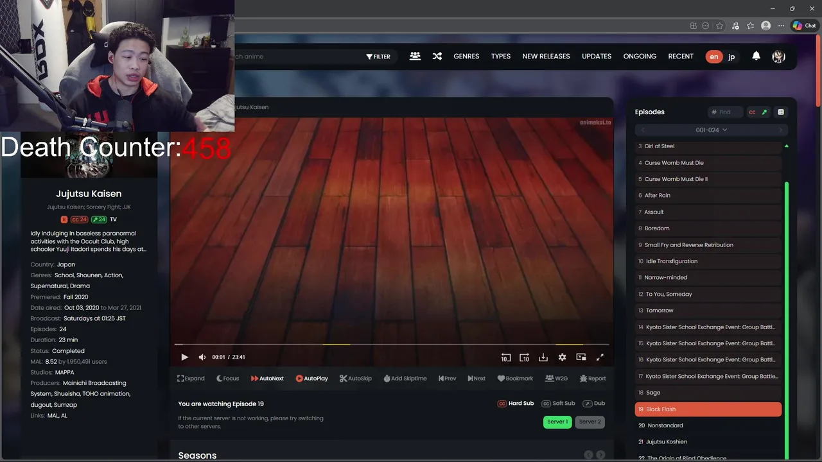Skip forward 10 seconds in the player
822x462 pixels.
point(524,357)
